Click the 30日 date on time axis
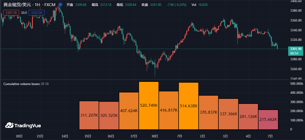Screen dimensions: 305x140 tap(155, 136)
